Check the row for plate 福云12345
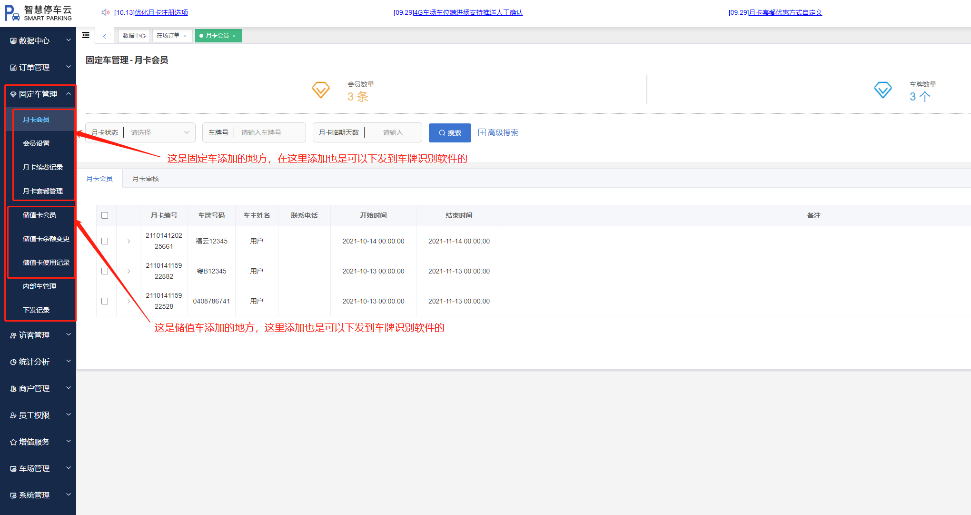The height and width of the screenshot is (515, 971). point(105,241)
